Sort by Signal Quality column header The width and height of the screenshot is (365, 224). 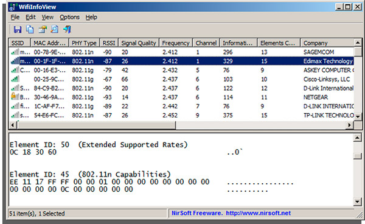pyautogui.click(x=139, y=43)
